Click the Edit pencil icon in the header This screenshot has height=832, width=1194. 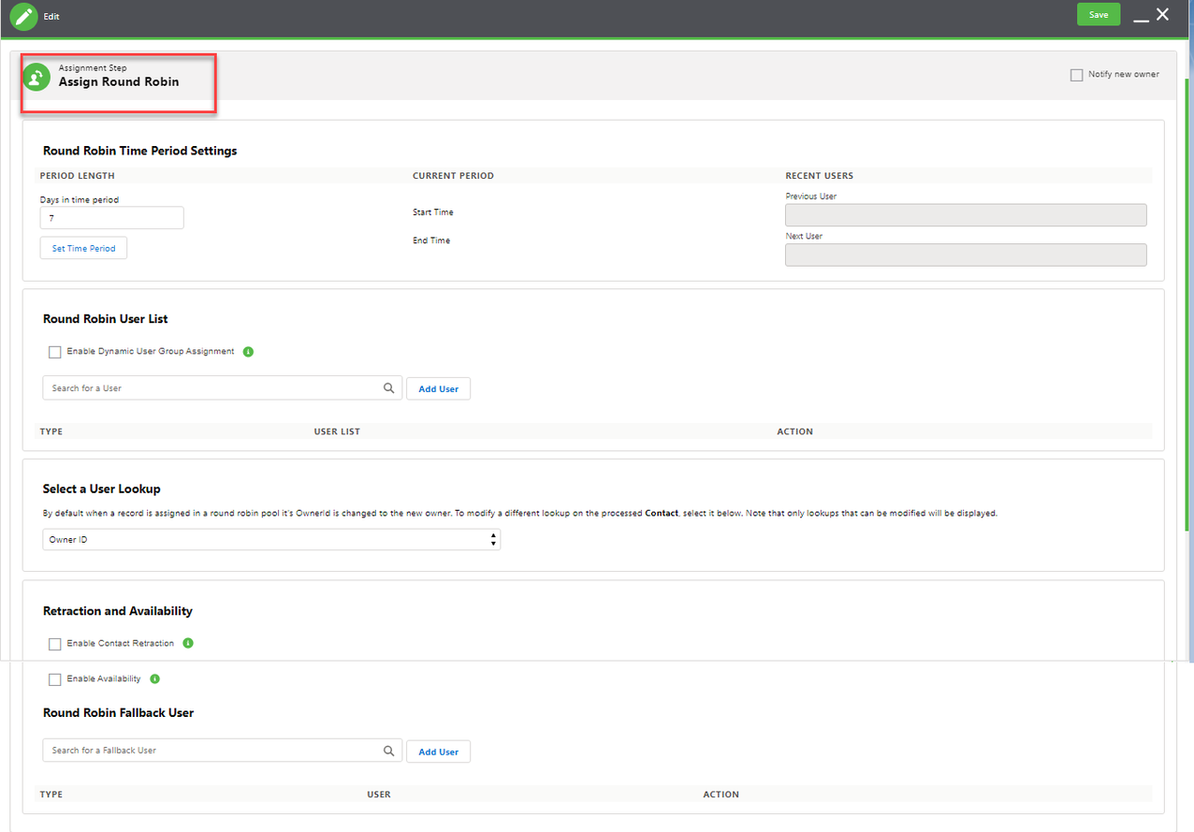pos(23,15)
